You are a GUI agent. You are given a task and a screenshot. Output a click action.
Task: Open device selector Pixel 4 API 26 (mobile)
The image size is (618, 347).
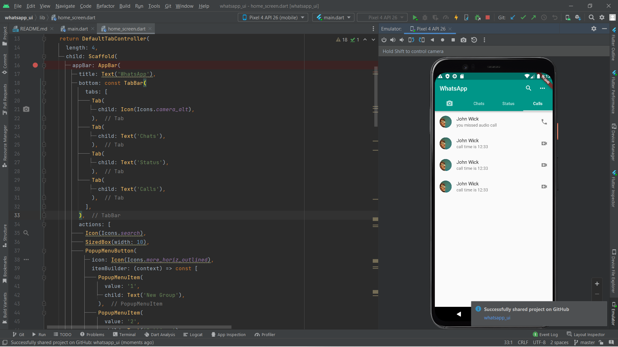[x=273, y=18]
